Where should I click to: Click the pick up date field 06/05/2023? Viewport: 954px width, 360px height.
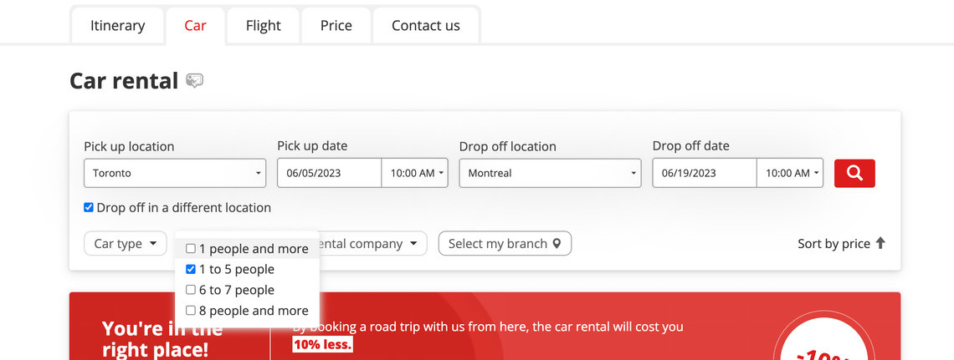(x=329, y=173)
